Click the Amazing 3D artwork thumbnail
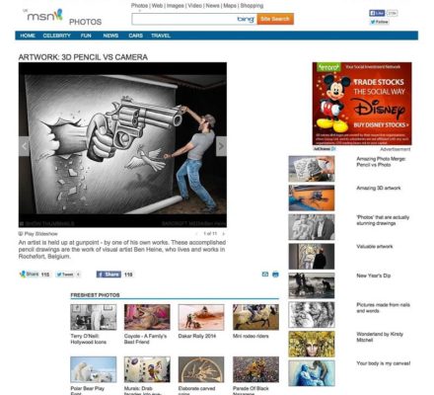This screenshot has width=434, height=395. (x=312, y=197)
